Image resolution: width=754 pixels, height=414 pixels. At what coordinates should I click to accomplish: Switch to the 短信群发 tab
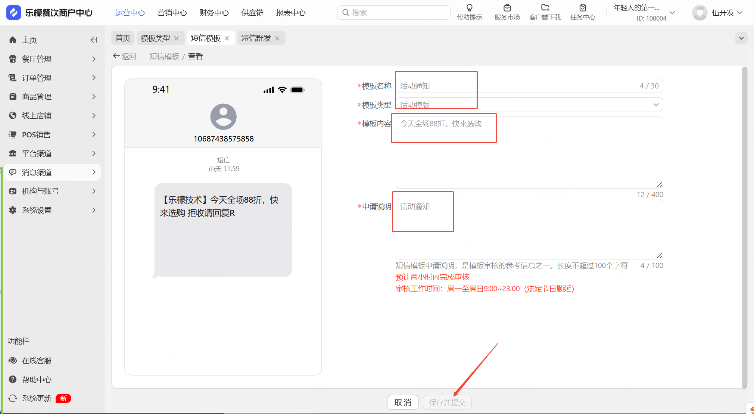pyautogui.click(x=256, y=38)
